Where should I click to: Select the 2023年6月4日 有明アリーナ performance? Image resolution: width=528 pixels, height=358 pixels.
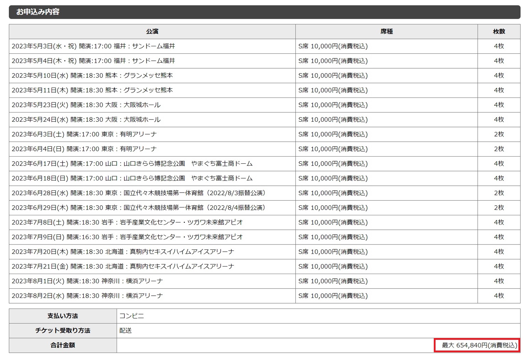(84, 149)
